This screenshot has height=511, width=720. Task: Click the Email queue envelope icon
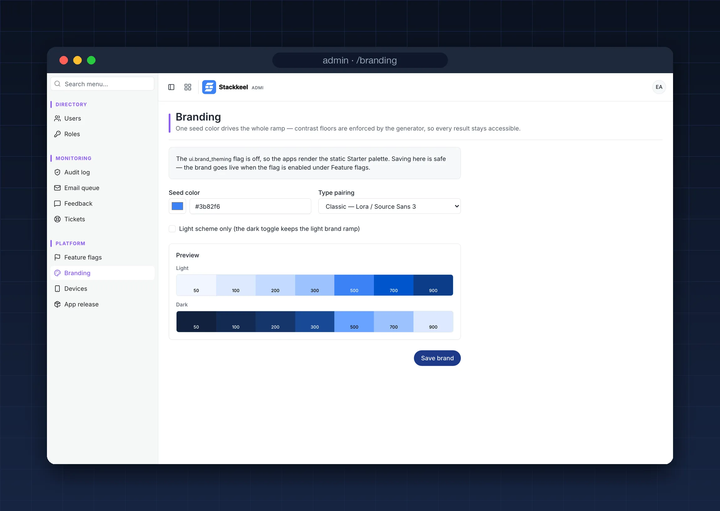[x=57, y=188]
